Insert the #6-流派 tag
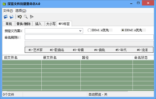The width and height of the screenshot is (156, 99). pyautogui.click(x=142, y=50)
